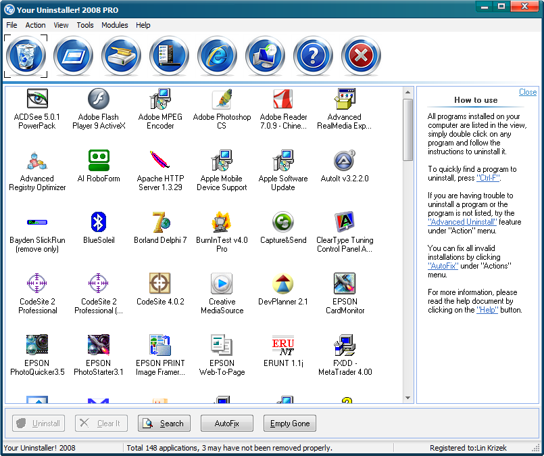Click the program list scrollbar thumb

click(x=408, y=130)
